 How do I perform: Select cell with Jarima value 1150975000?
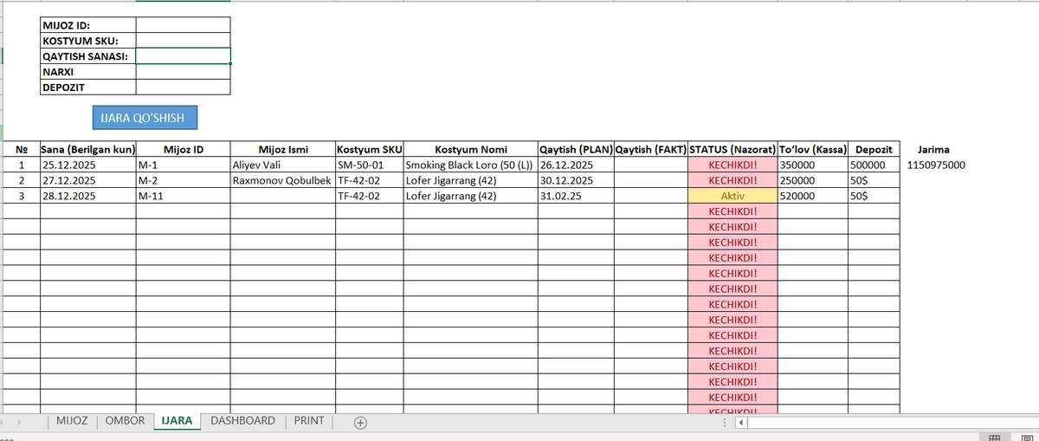pos(936,165)
